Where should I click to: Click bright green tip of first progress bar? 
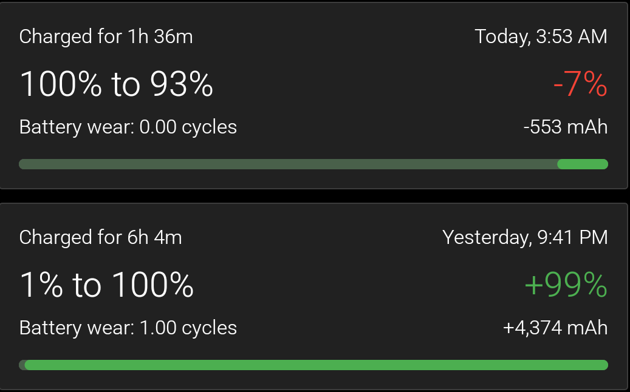(583, 164)
